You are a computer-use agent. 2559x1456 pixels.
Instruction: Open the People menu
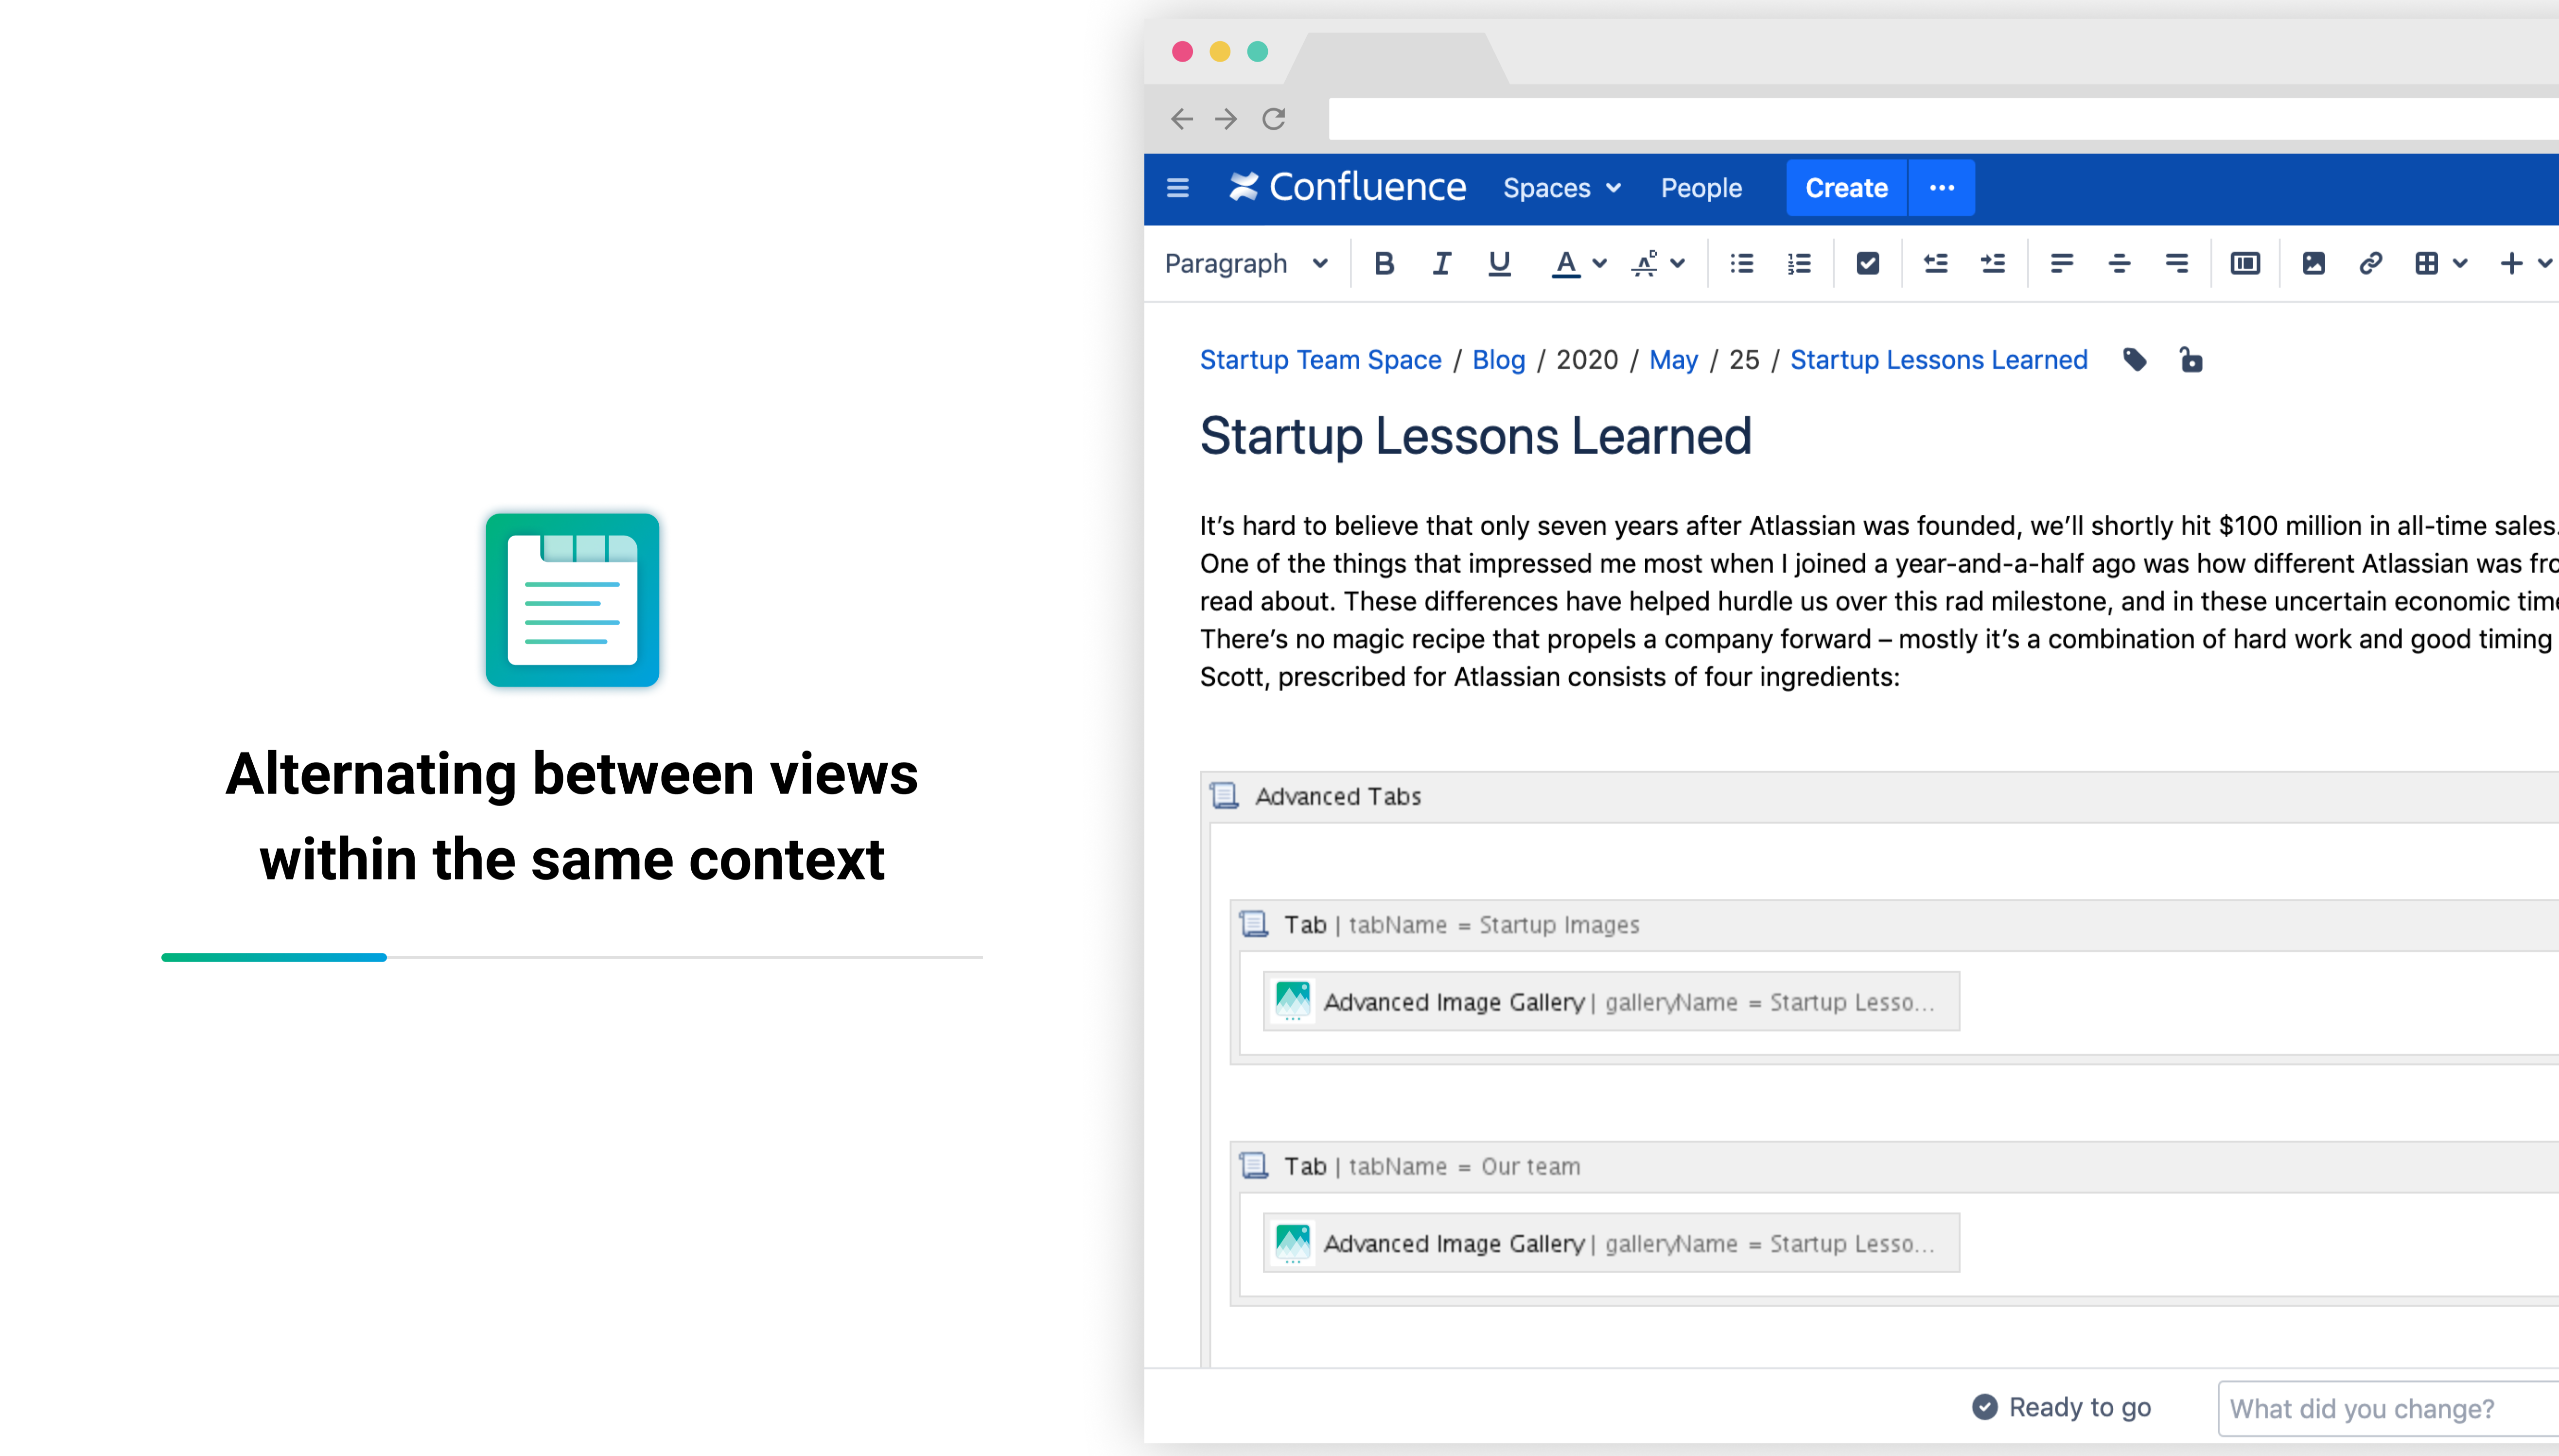pos(1701,187)
